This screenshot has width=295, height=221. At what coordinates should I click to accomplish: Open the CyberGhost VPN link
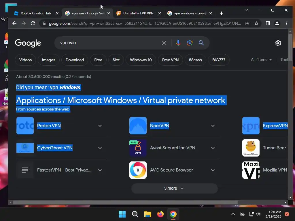click(55, 148)
